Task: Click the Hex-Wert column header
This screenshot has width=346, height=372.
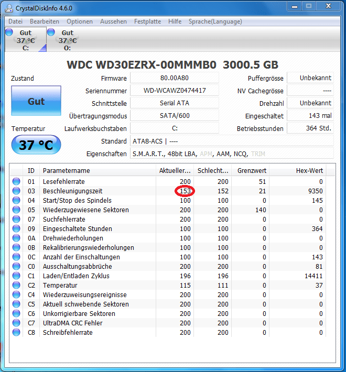Action: point(298,171)
